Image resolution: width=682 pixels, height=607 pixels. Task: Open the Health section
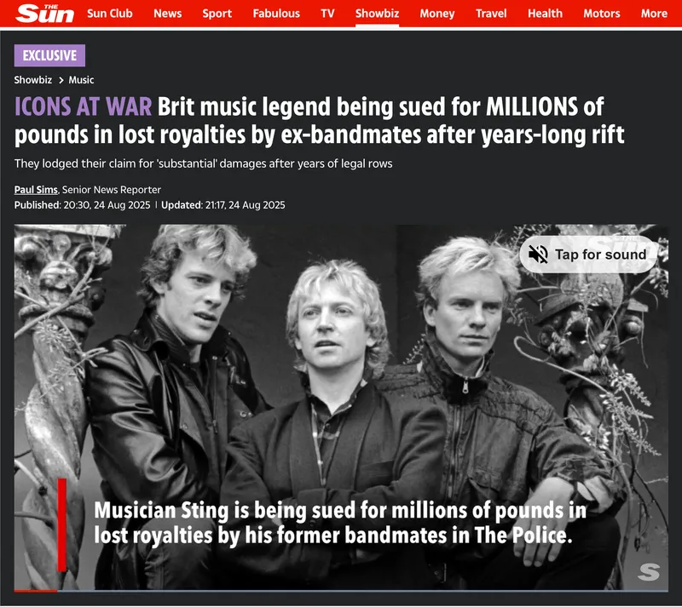pyautogui.click(x=545, y=14)
